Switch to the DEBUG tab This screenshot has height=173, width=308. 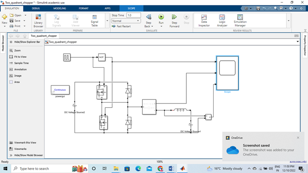click(x=36, y=8)
